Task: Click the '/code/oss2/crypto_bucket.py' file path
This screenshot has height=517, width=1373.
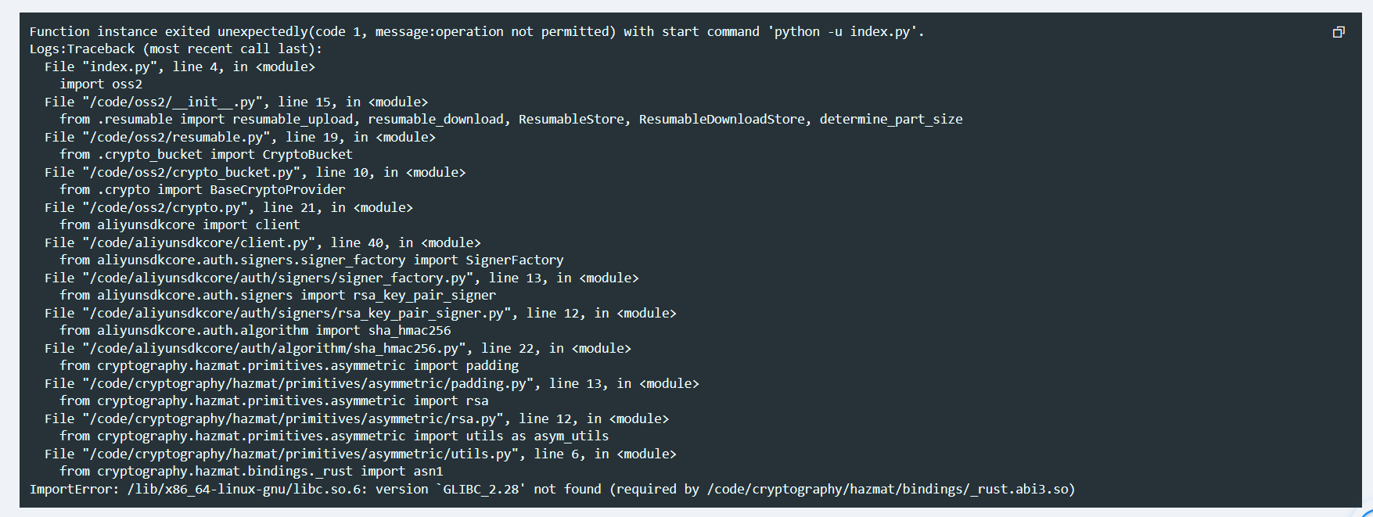Action: tap(192, 172)
